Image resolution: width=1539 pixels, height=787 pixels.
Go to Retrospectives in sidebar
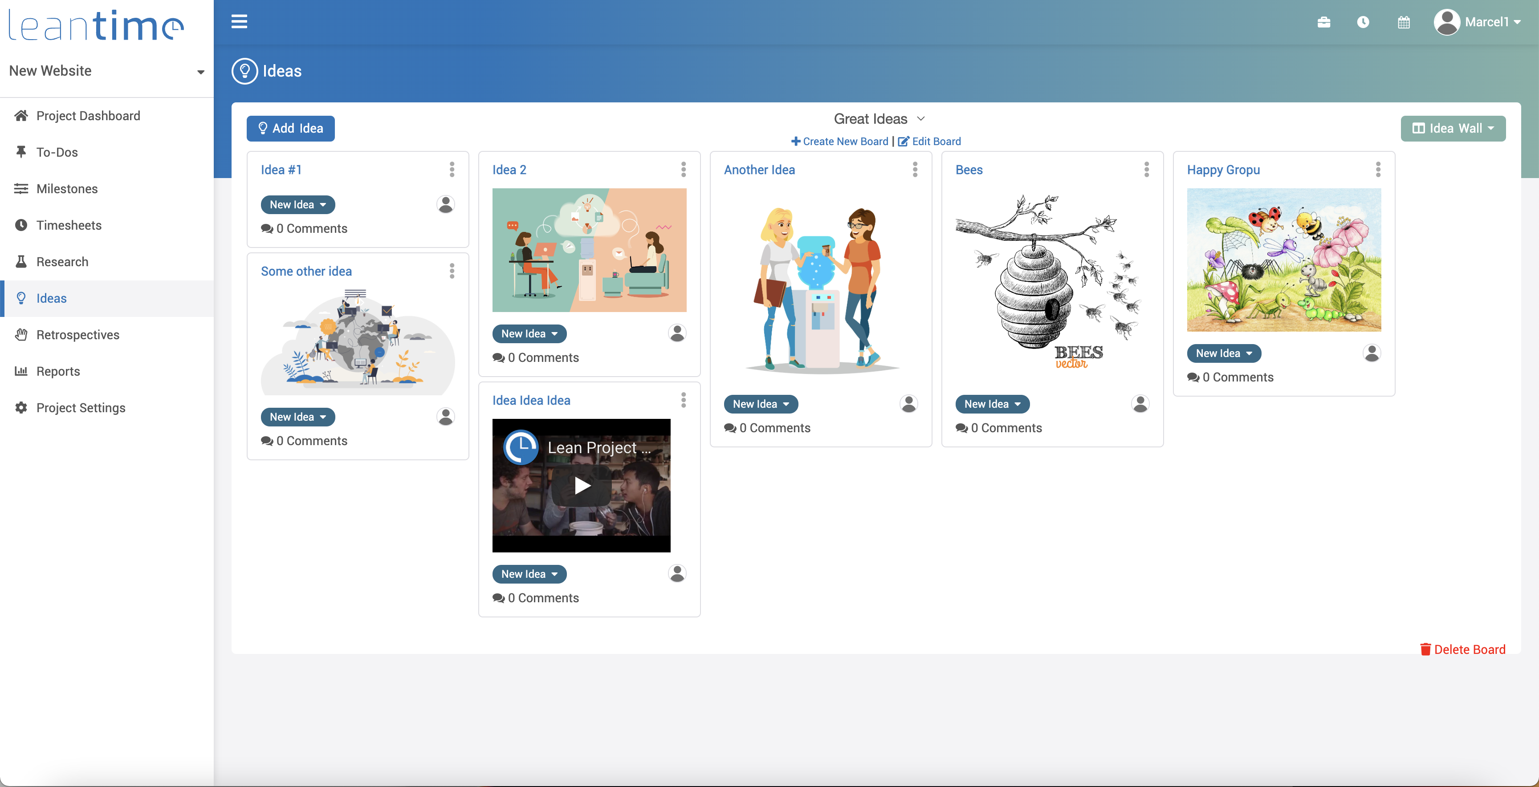77,334
